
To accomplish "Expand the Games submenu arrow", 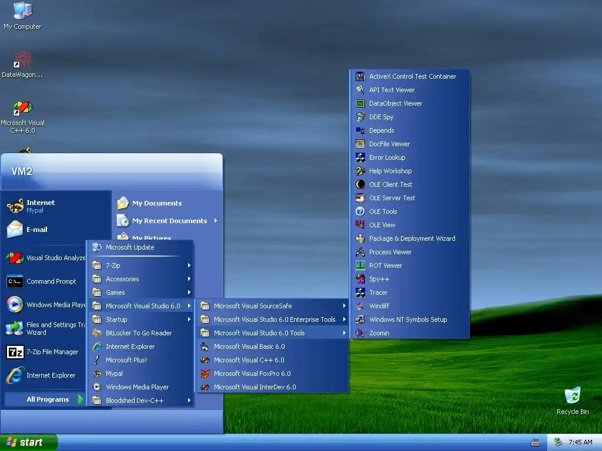I will pos(189,292).
